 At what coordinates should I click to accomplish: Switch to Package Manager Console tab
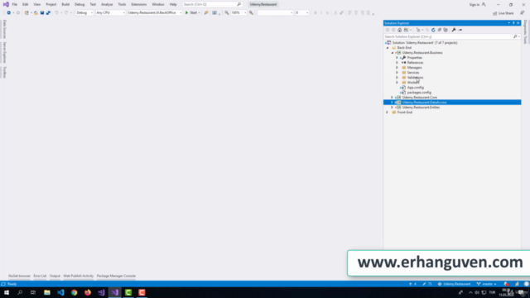tap(116, 276)
